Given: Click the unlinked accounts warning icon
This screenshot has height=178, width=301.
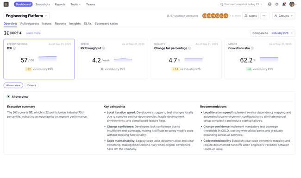Looking at the screenshot, I should tap(168, 16).
